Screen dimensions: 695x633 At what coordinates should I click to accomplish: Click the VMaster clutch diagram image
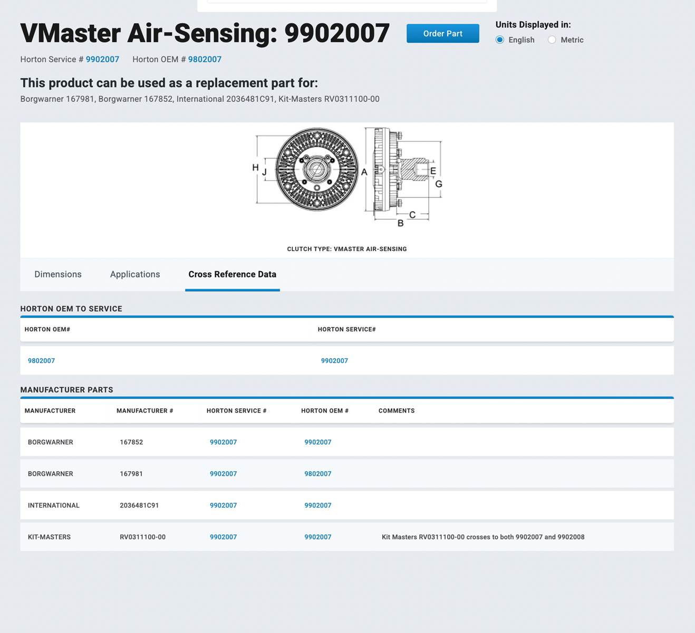point(347,177)
